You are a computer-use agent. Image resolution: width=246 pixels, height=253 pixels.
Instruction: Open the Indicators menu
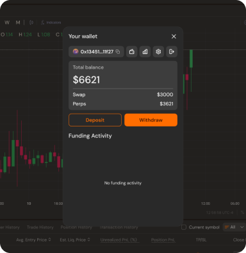click(51, 22)
